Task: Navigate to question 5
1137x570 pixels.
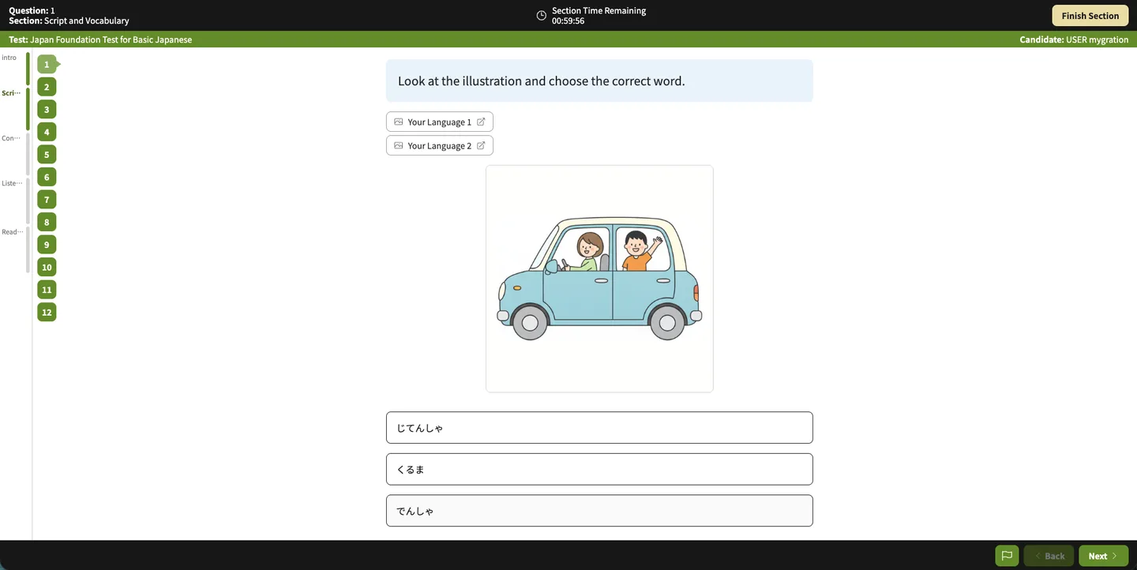Action: [47, 155]
